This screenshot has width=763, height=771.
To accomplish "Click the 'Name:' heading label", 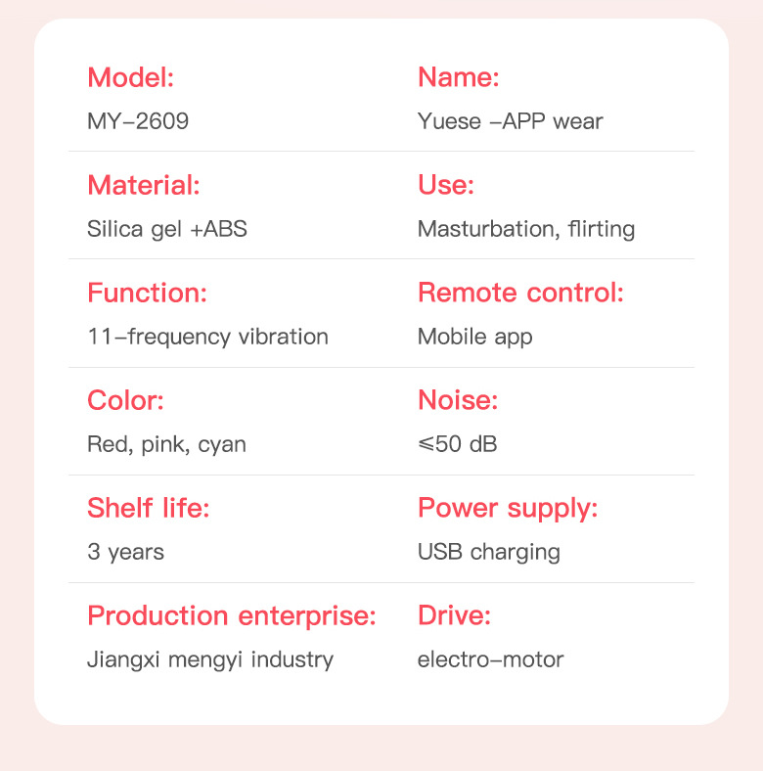I will [458, 77].
